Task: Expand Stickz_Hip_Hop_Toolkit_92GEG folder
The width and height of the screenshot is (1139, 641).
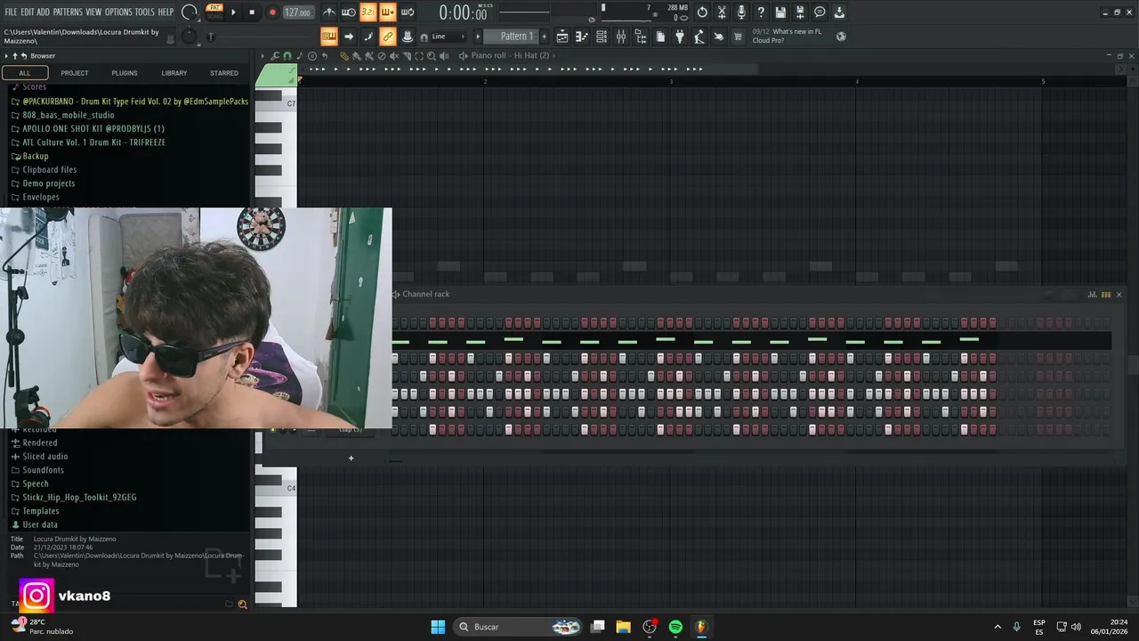Action: (79, 498)
